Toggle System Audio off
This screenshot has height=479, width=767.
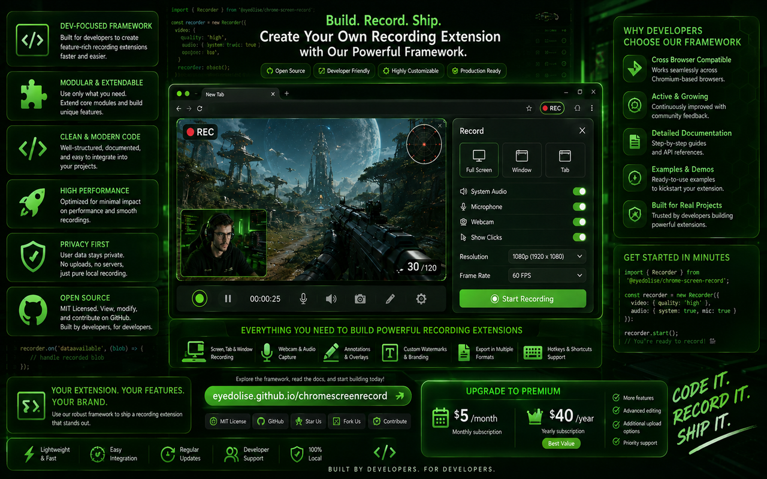pos(579,192)
